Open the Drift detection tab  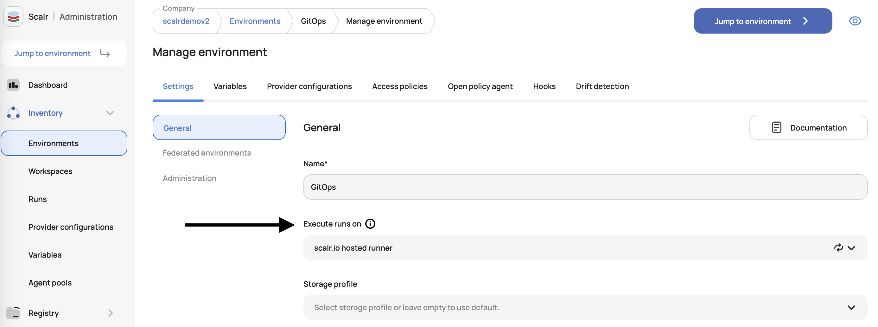coord(602,86)
